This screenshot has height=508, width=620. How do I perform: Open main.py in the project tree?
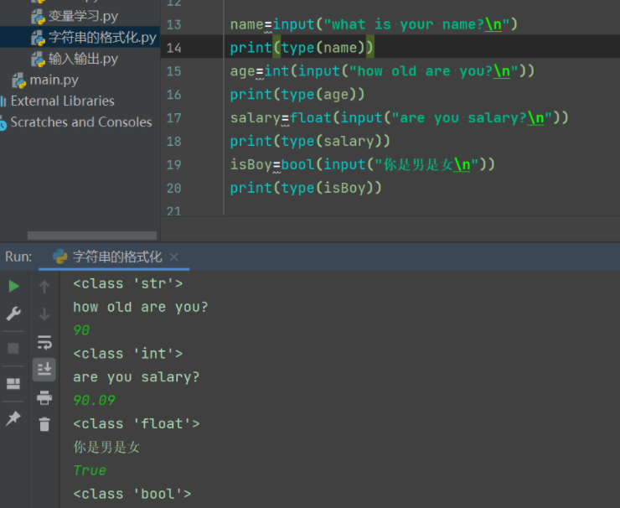click(x=54, y=80)
